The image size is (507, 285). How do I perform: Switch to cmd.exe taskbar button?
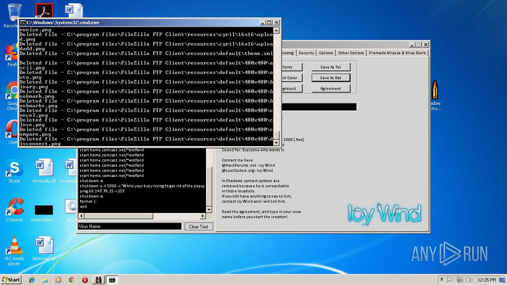click(112, 280)
